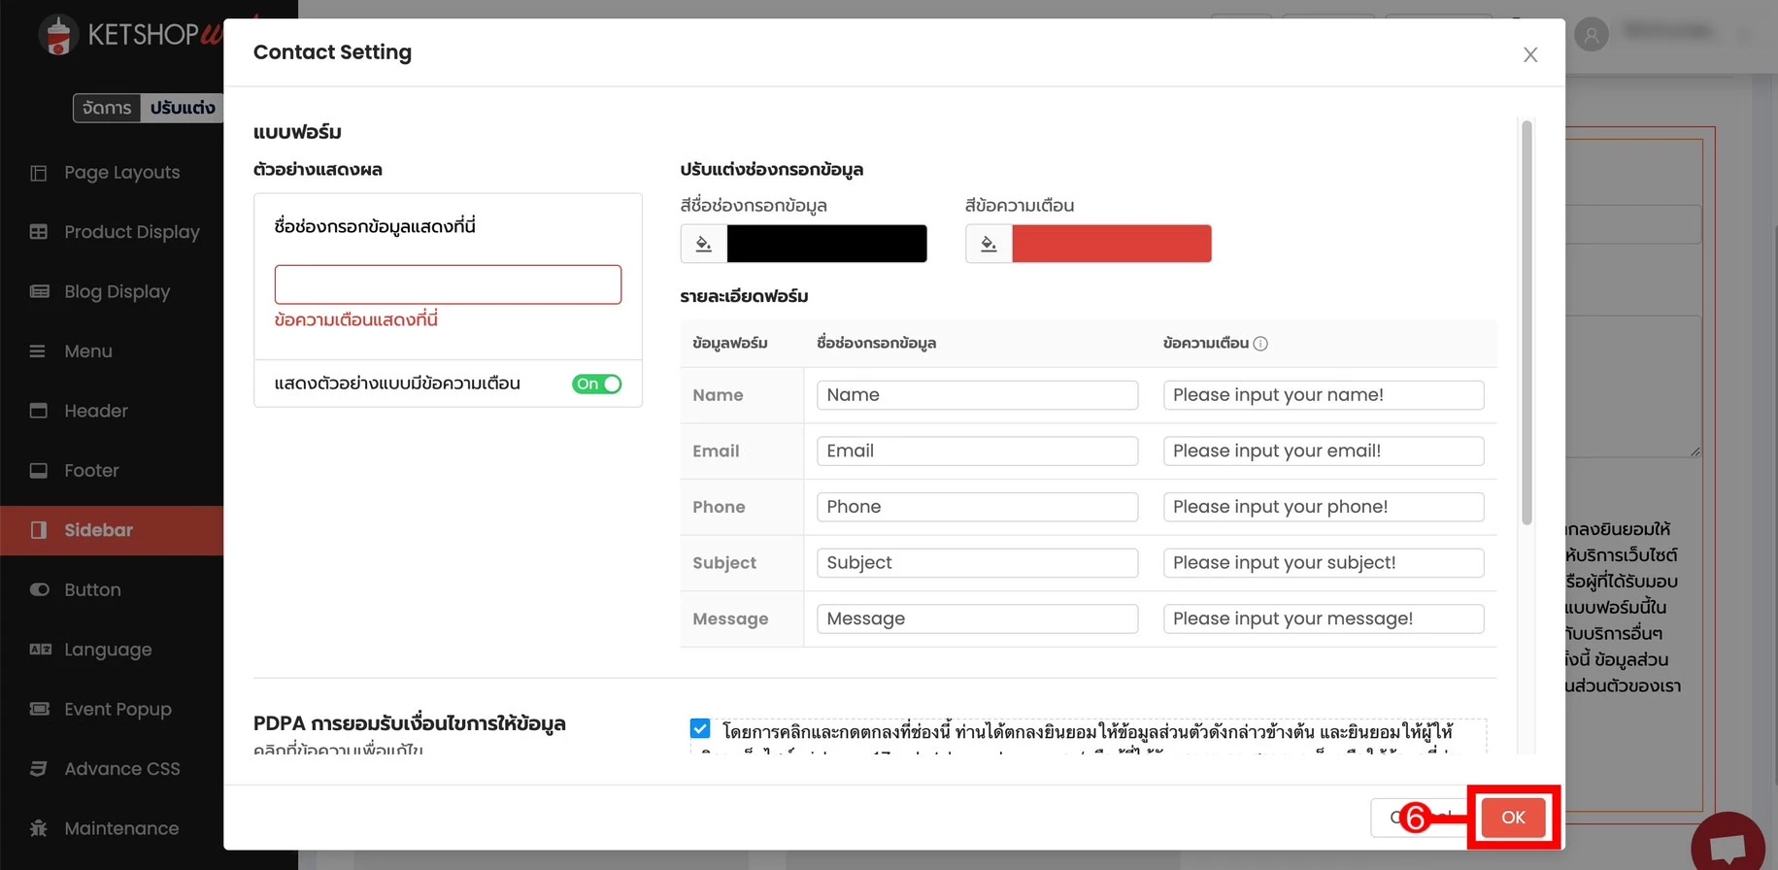The image size is (1778, 870).
Task: Switch to the จัดการ tab
Action: [107, 108]
